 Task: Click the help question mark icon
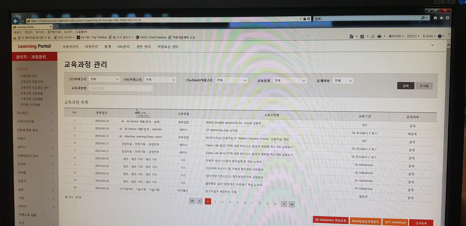point(440,36)
